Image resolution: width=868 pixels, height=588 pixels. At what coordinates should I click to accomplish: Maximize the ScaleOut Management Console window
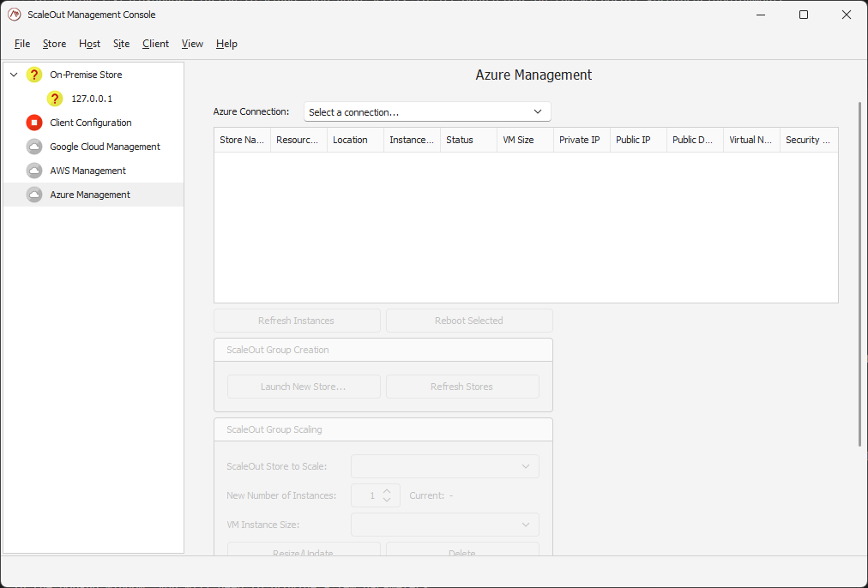(x=804, y=15)
